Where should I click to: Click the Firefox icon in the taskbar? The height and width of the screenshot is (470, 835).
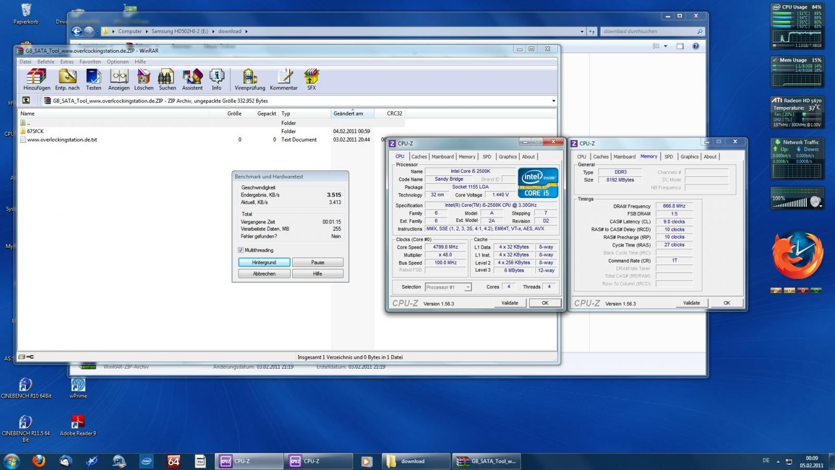(x=39, y=461)
